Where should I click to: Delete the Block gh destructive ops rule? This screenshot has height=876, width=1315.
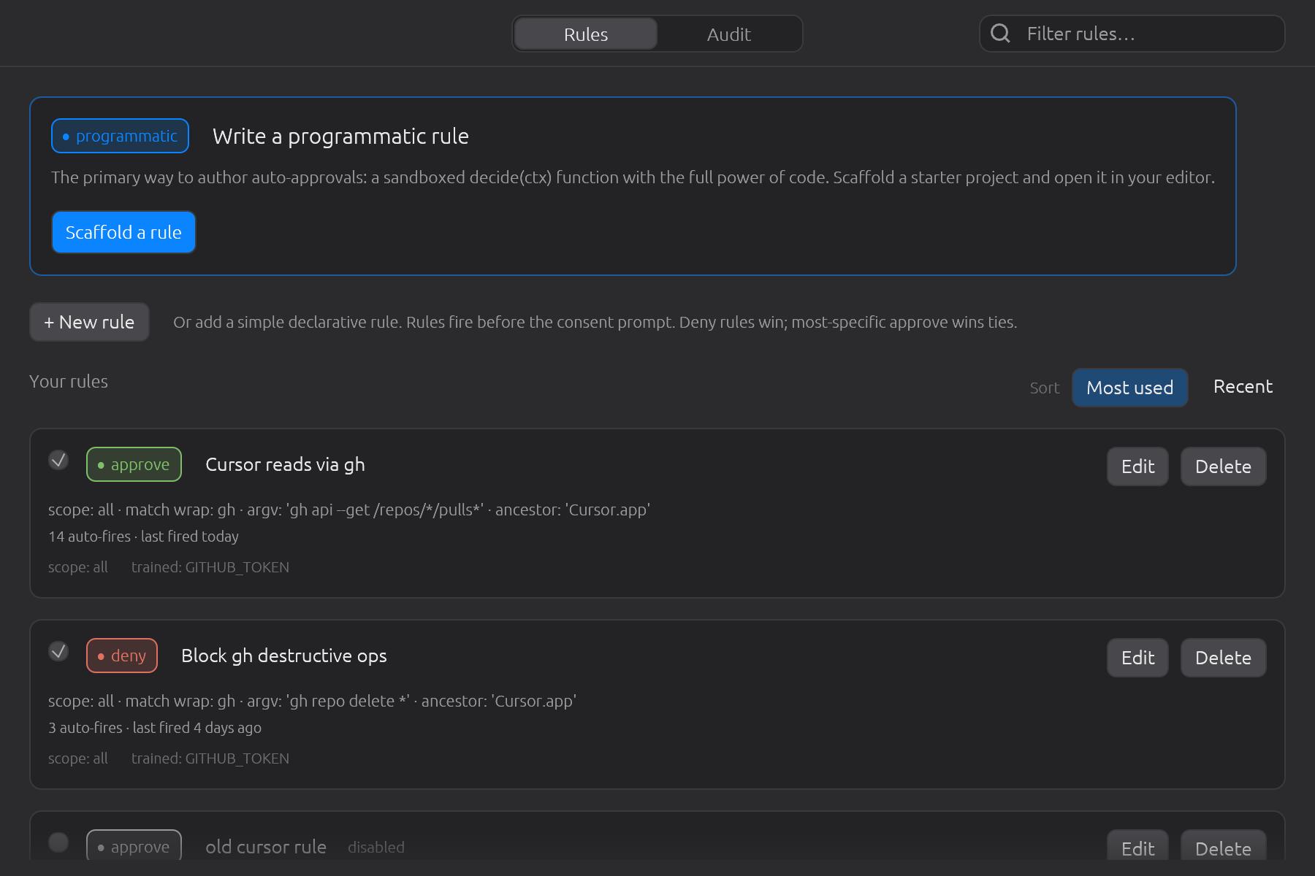click(1223, 658)
